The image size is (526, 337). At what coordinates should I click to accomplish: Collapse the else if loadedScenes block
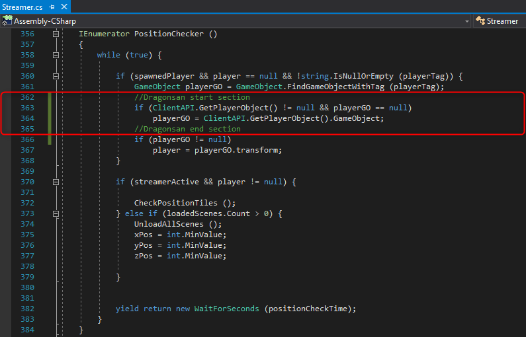(56, 213)
